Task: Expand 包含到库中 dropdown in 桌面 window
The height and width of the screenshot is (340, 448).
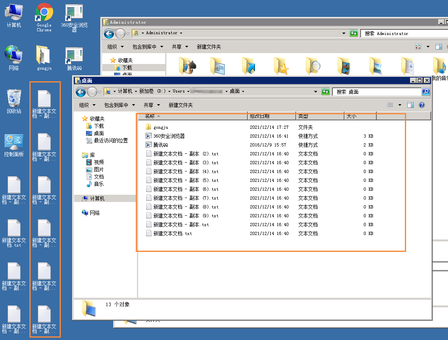Action: point(119,105)
